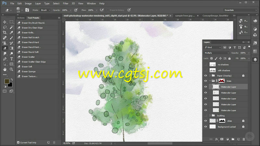Click new adjustment layer icon
This screenshot has height=146, width=260.
click(x=227, y=139)
